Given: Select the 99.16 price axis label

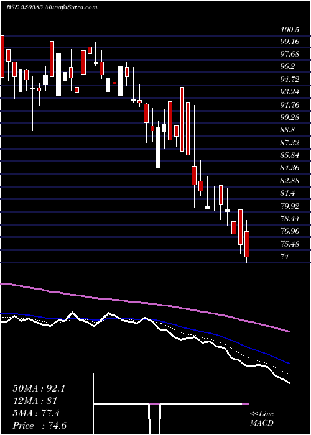Looking at the screenshot, I should (290, 42).
